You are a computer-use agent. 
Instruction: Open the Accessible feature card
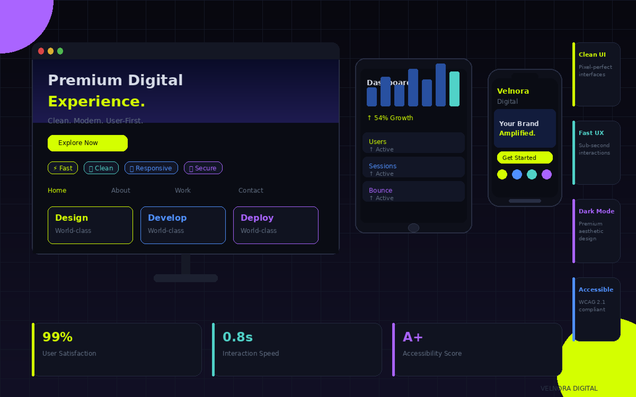(x=596, y=309)
